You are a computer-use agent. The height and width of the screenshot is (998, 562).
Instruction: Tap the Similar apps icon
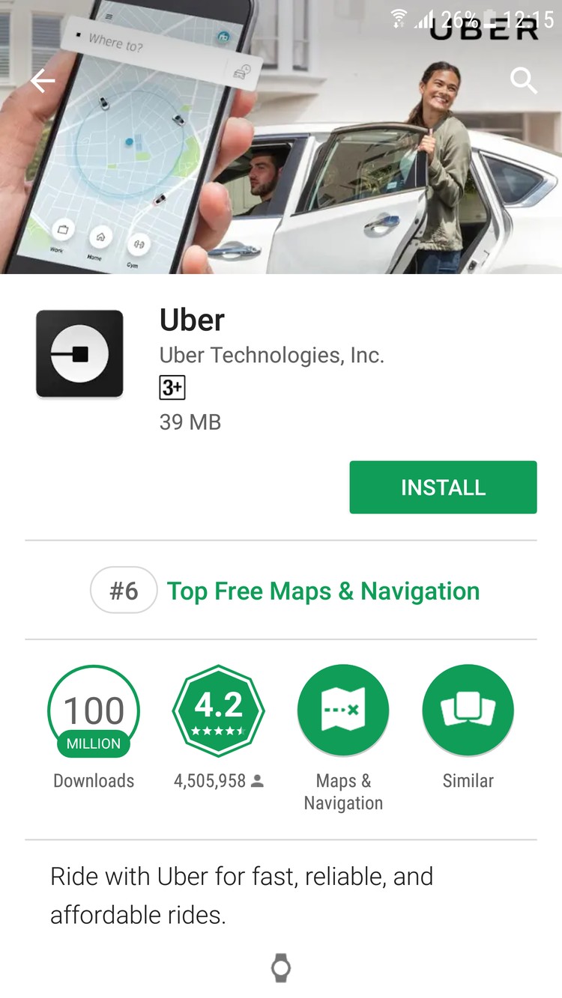point(468,711)
